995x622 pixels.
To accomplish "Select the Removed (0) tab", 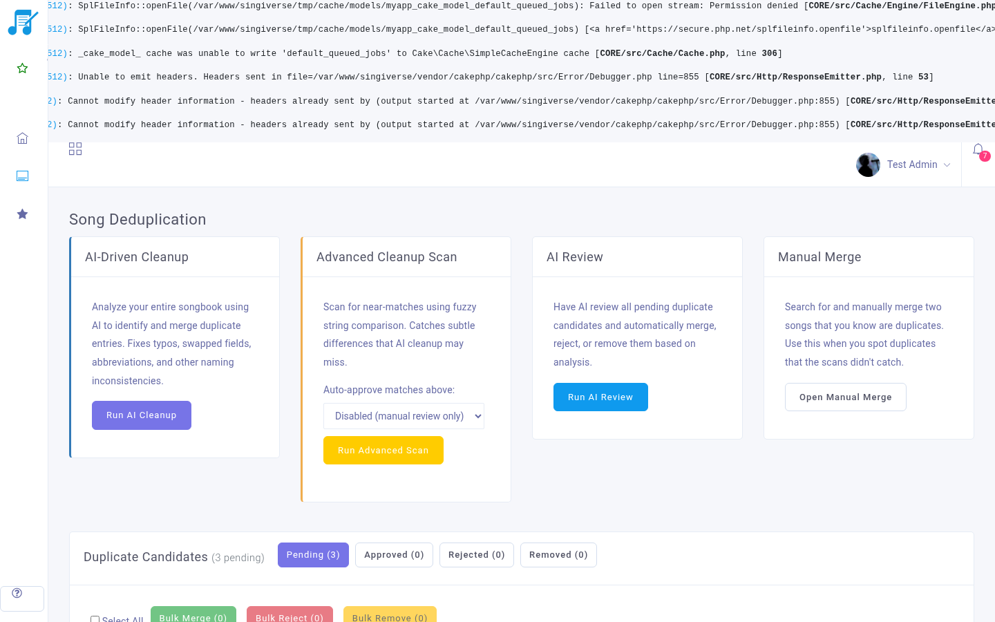I will point(558,555).
